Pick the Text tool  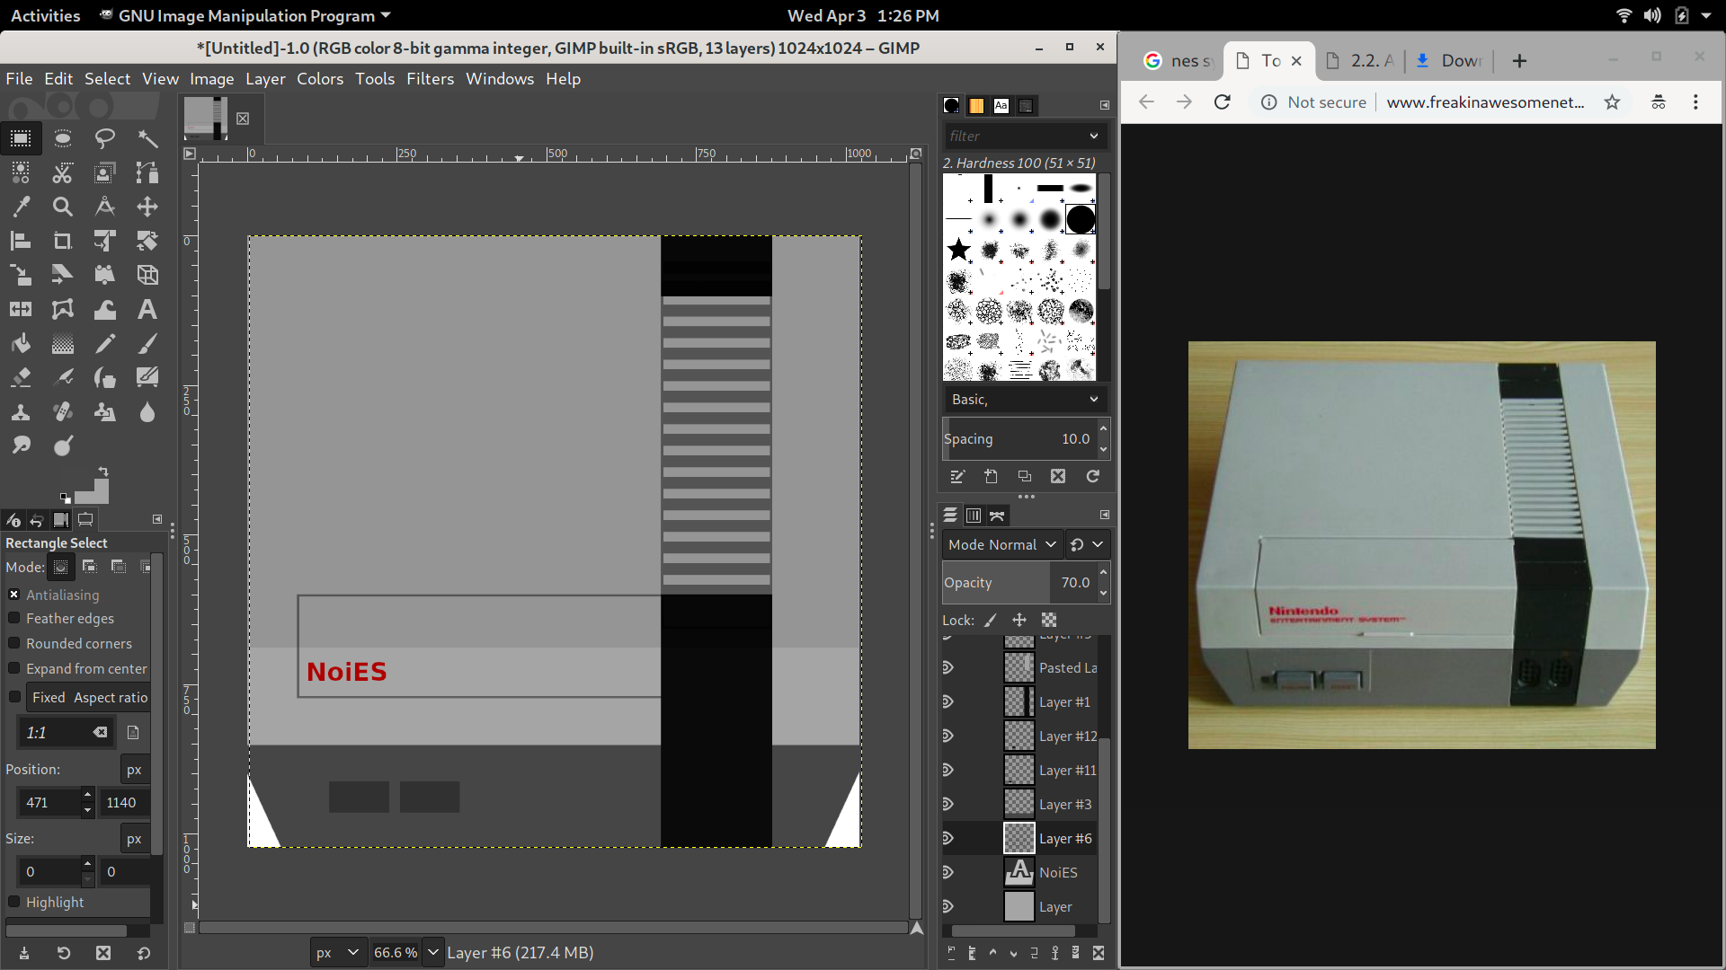tap(147, 309)
